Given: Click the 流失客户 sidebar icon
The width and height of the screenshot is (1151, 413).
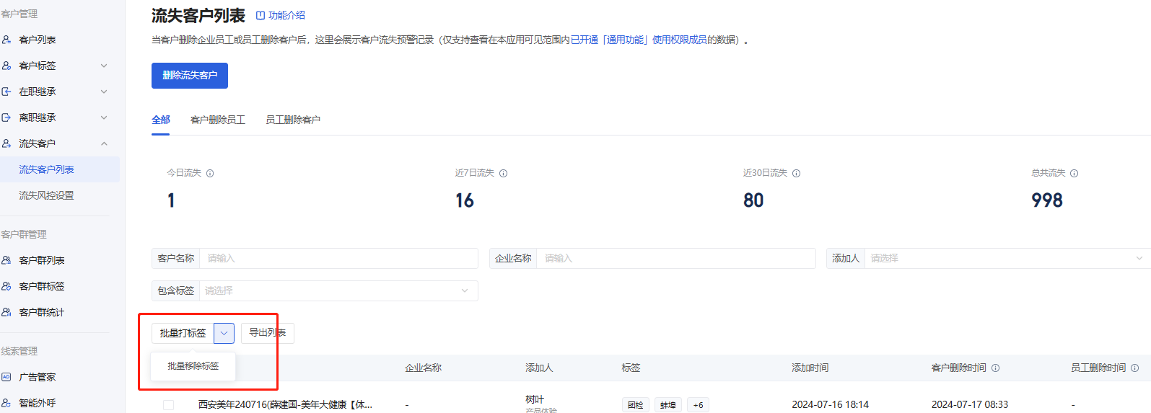Looking at the screenshot, I should [6, 143].
